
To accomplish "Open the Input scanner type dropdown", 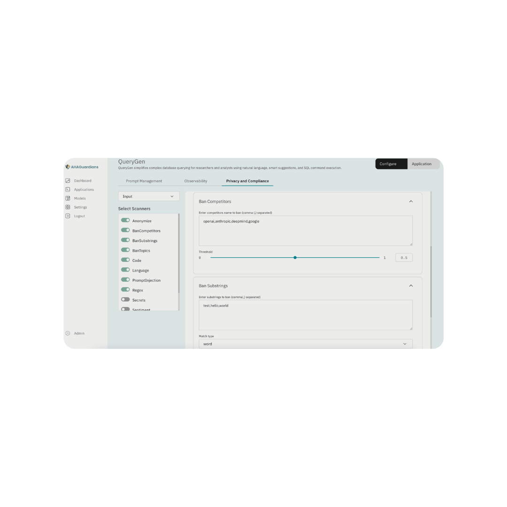I will [148, 196].
